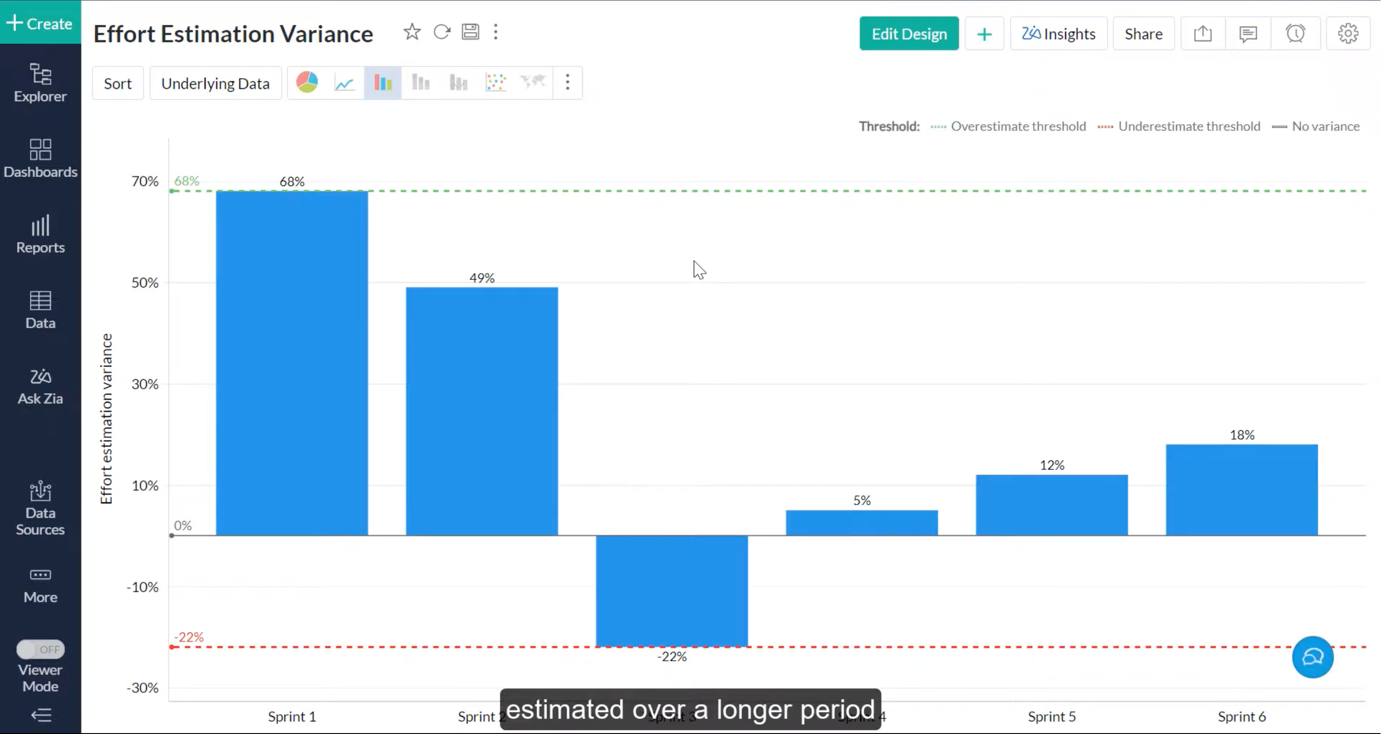Collapse the left sidebar panel
This screenshot has width=1381, height=734.
tap(41, 715)
